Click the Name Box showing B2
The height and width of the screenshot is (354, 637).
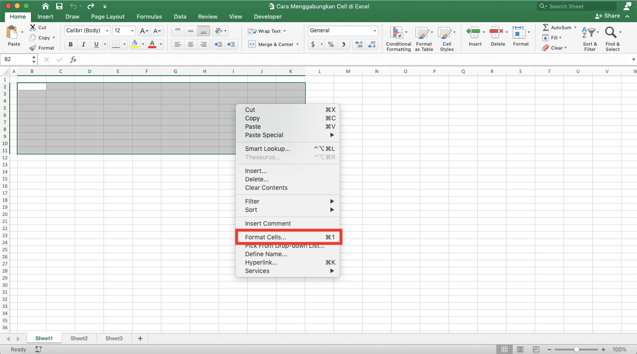16,59
